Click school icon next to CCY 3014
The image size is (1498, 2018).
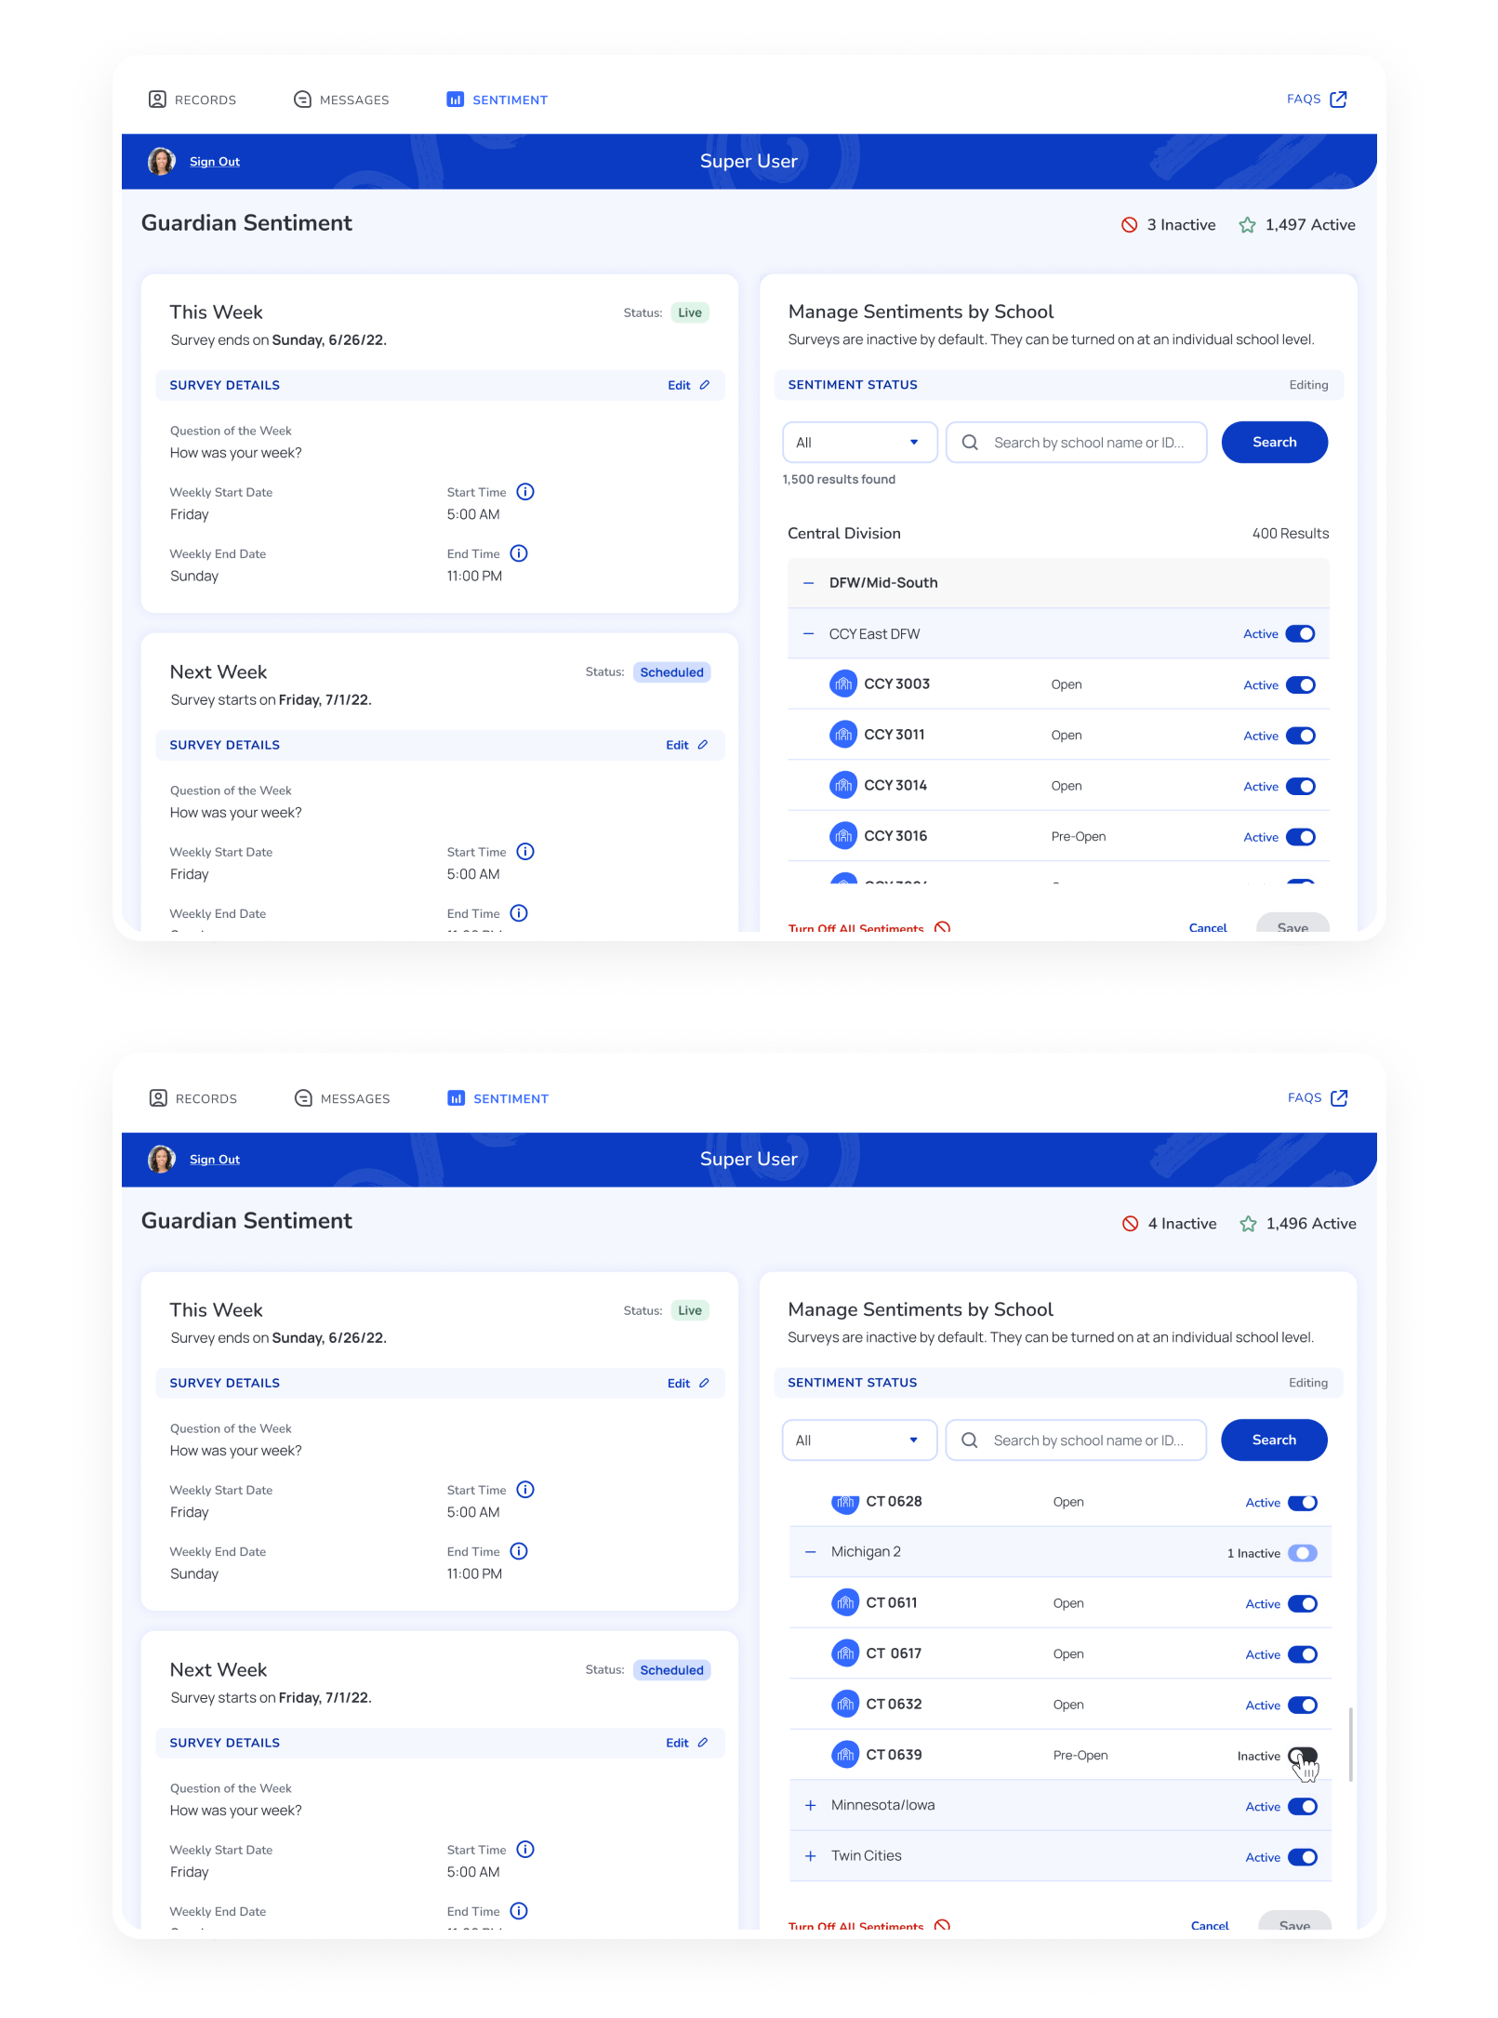pos(843,786)
